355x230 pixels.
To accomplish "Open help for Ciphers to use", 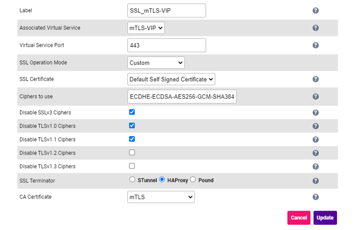I will 315,97.
